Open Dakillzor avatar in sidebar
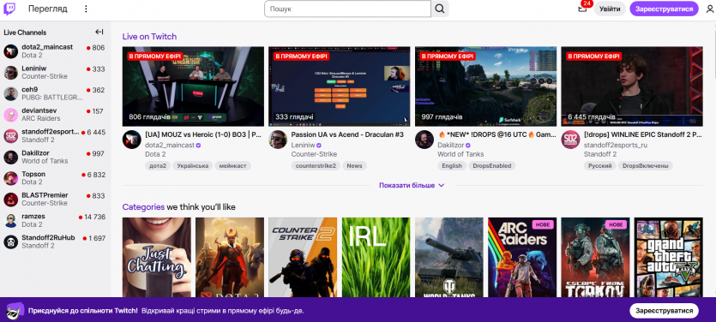This screenshot has width=716, height=322. [x=11, y=157]
